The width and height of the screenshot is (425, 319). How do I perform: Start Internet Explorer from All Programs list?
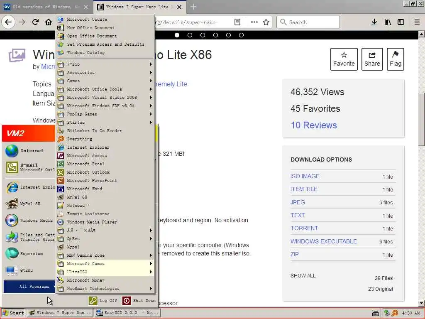click(105, 147)
